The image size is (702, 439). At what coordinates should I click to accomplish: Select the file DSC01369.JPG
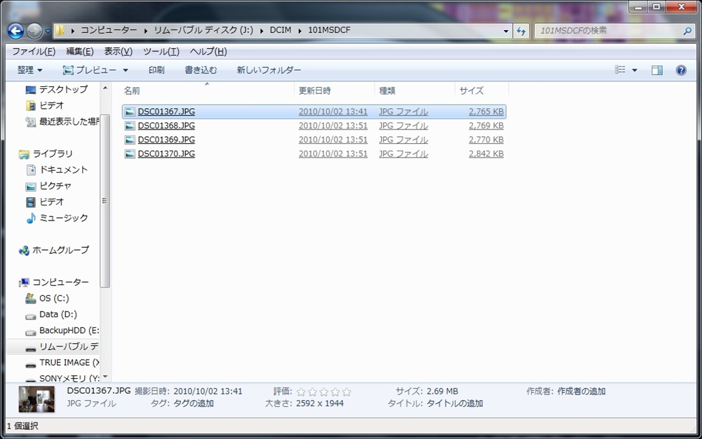[166, 140]
